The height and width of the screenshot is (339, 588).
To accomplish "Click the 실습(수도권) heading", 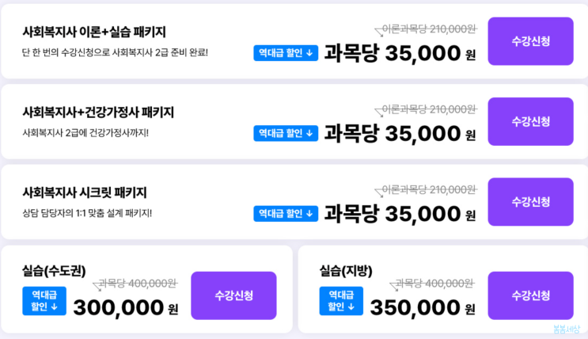I will 54,271.
